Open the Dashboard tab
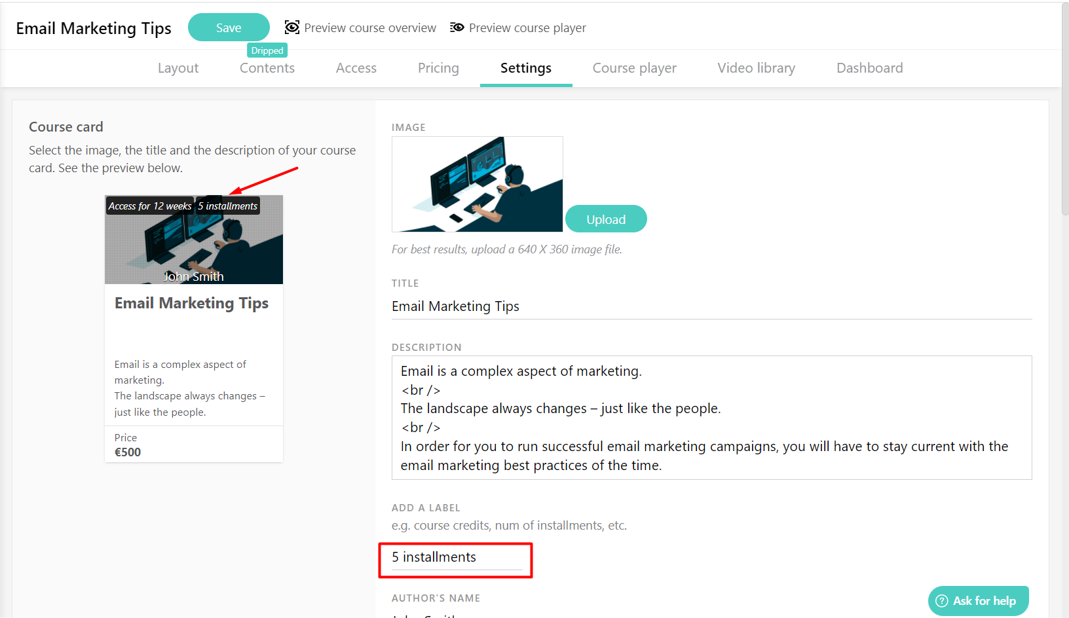1069x618 pixels. (x=869, y=68)
